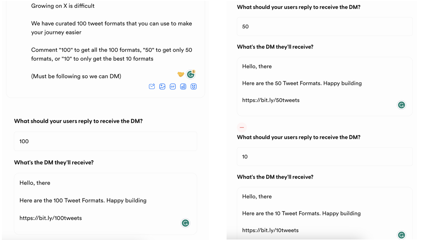Click the scheduled DM envelope icon
Viewport: 427px width, 240px height.
coord(152,86)
